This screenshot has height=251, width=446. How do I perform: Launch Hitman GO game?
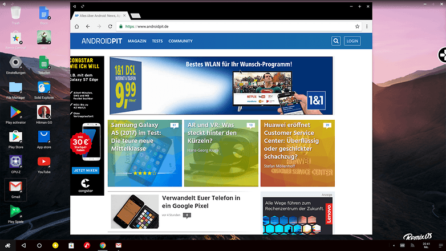[44, 113]
